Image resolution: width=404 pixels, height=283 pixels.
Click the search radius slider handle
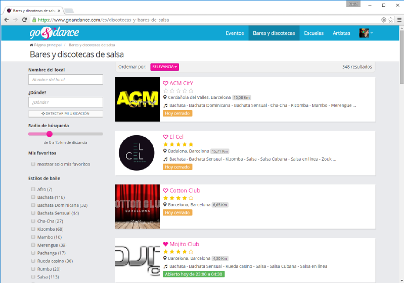pyautogui.click(x=50, y=134)
